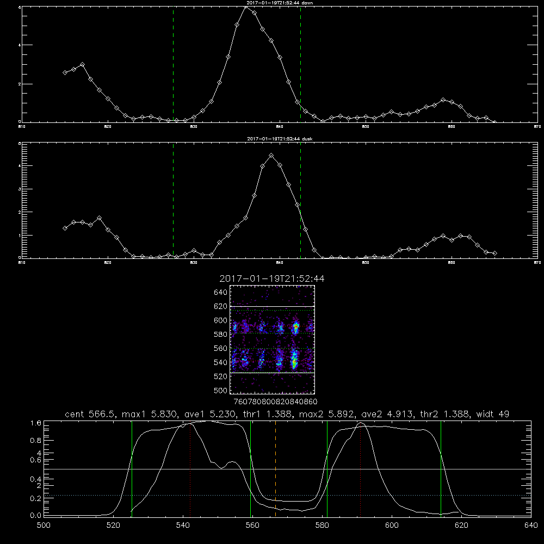
Task: Click the green vertical line near 581 in bottom plot
Action: pos(327,468)
